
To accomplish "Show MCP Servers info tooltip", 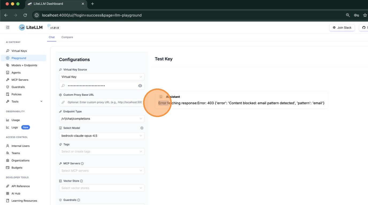I will [82, 163].
